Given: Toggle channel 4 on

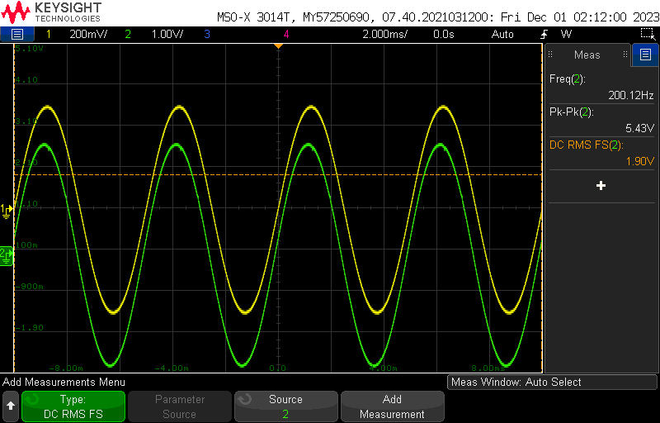Looking at the screenshot, I should coord(286,34).
